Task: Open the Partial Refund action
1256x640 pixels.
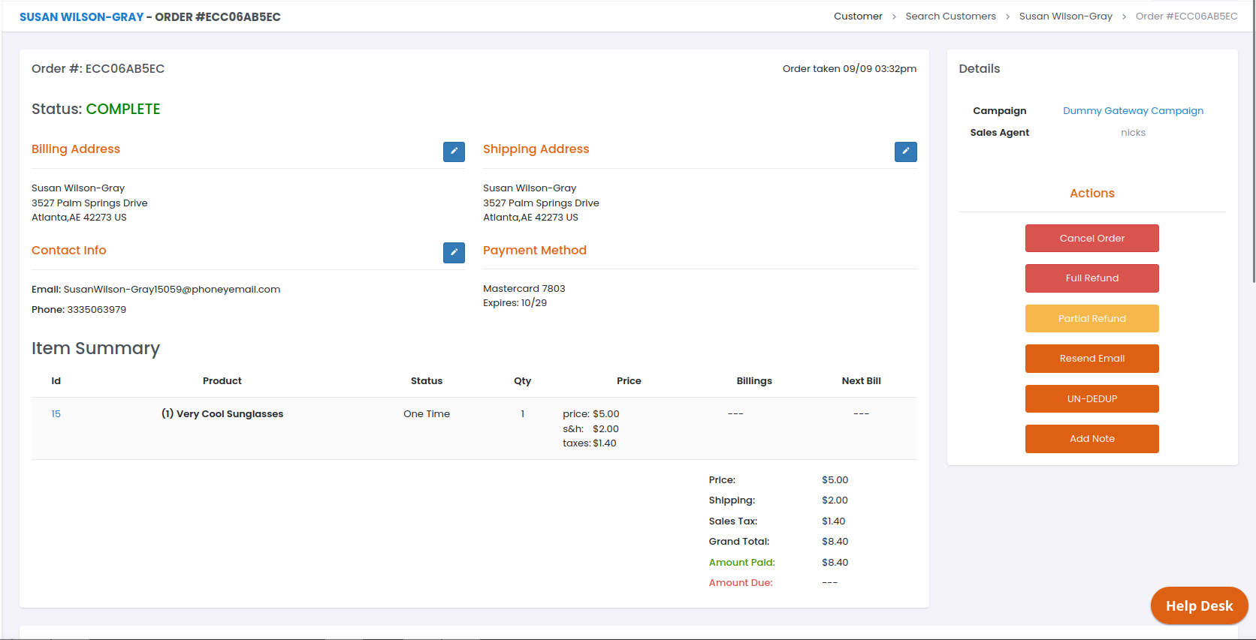Action: coord(1091,319)
